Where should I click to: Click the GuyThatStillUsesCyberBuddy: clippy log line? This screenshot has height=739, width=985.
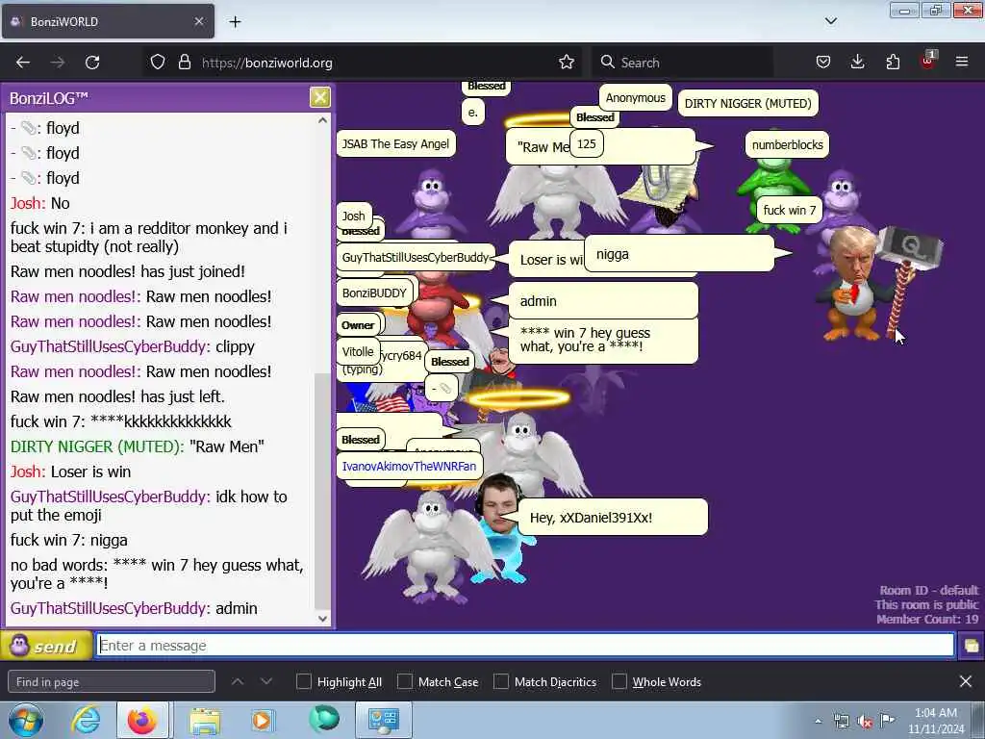(133, 346)
